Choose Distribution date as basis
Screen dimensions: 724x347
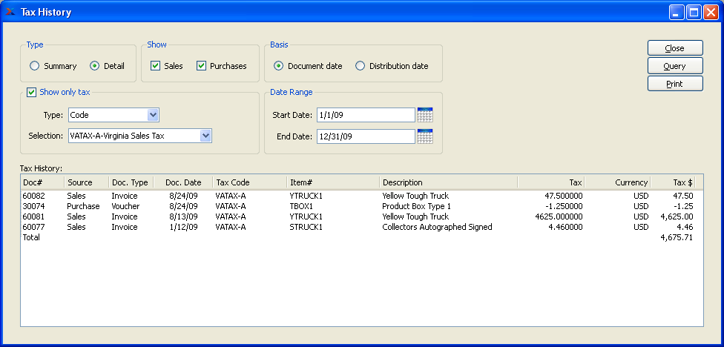(x=361, y=66)
